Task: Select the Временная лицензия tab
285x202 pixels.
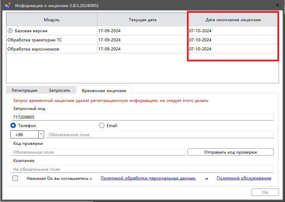Action: coord(104,90)
